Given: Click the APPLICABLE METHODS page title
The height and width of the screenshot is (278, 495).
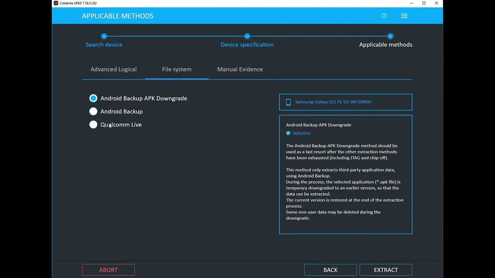Looking at the screenshot, I should (118, 16).
